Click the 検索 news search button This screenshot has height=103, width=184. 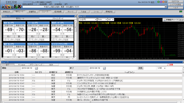tap(140, 68)
